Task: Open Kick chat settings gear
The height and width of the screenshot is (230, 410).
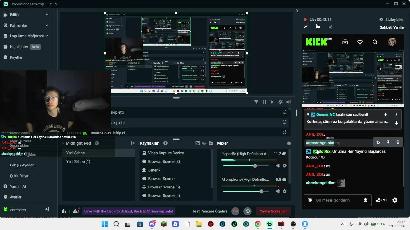Action: [x=395, y=200]
